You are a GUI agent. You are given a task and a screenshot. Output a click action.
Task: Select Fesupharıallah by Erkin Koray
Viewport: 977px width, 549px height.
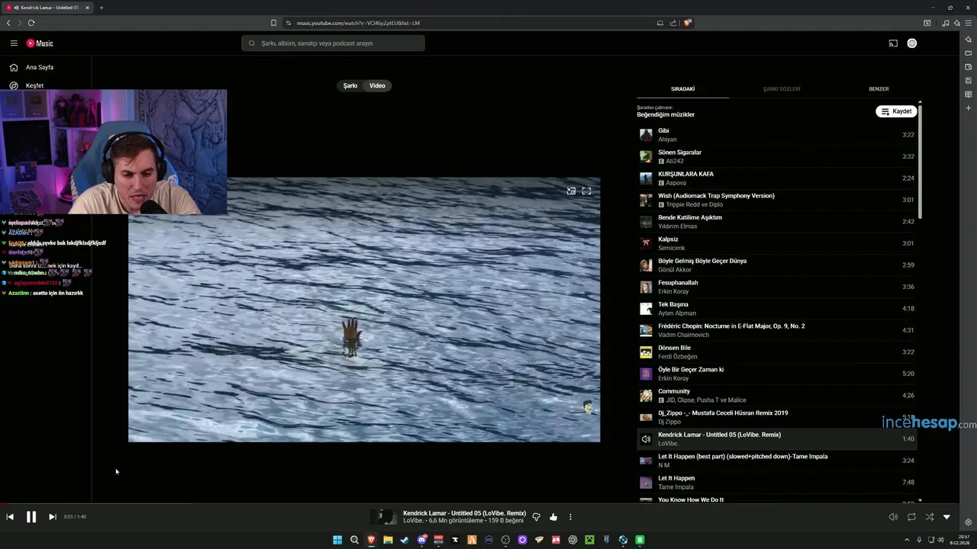[x=777, y=287]
